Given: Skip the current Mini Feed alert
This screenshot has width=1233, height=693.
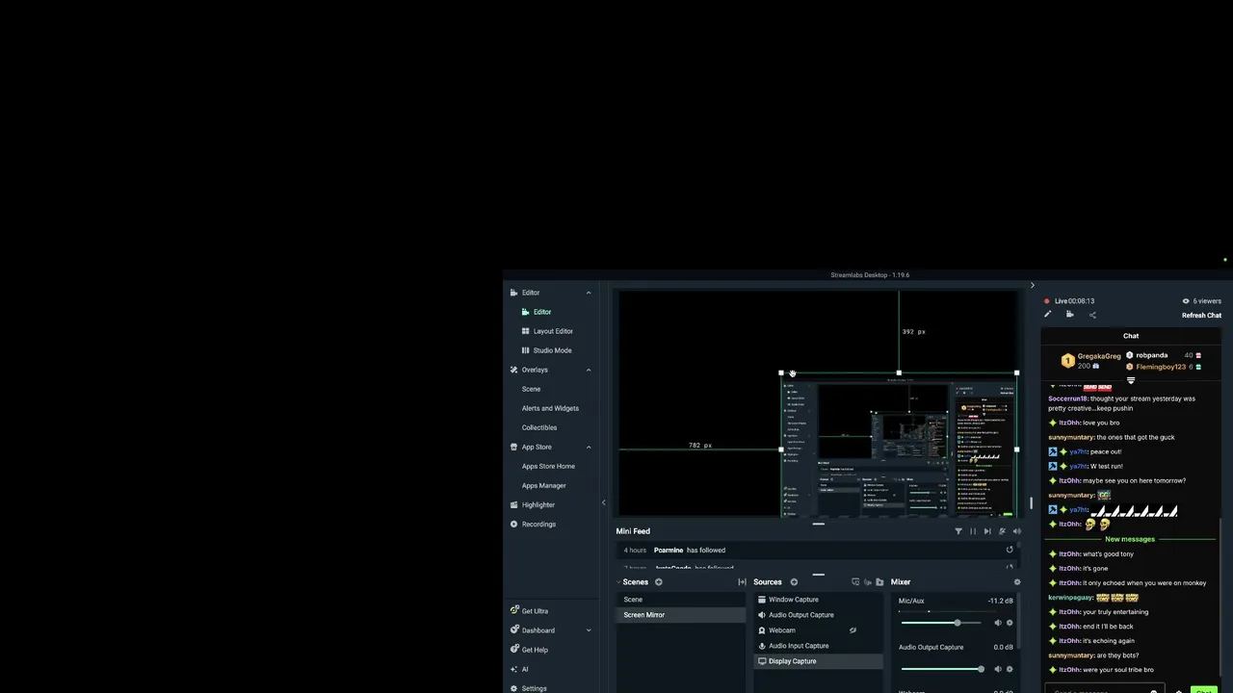Looking at the screenshot, I should (987, 531).
